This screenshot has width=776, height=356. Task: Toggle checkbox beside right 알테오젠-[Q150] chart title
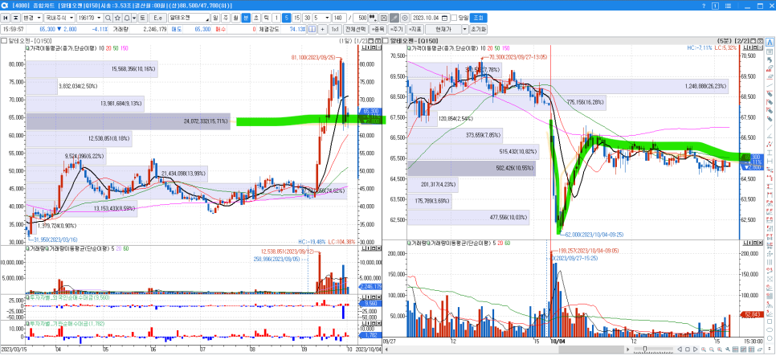[x=386, y=40]
